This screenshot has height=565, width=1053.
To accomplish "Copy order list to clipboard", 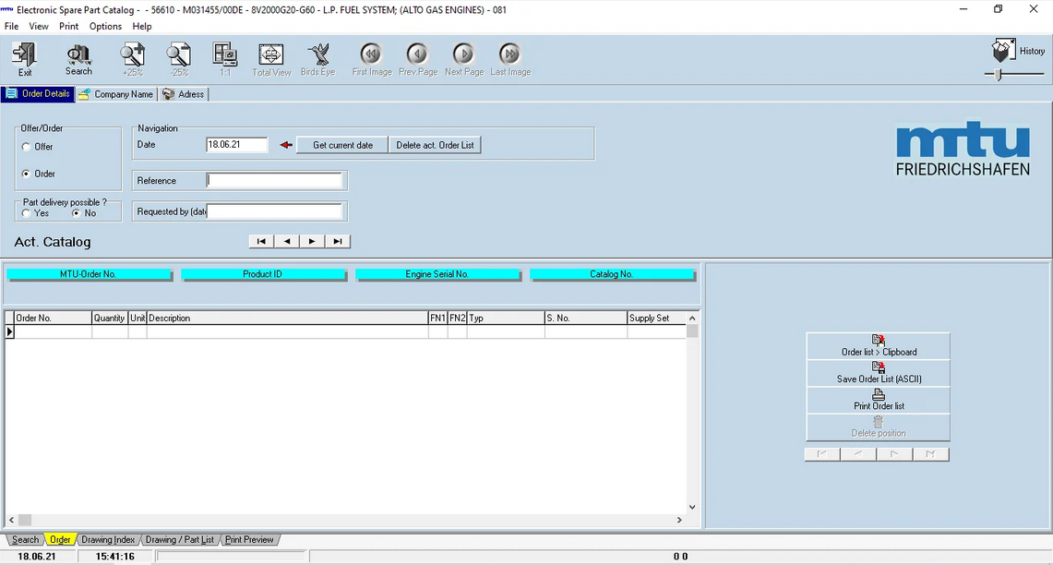I will [878, 346].
